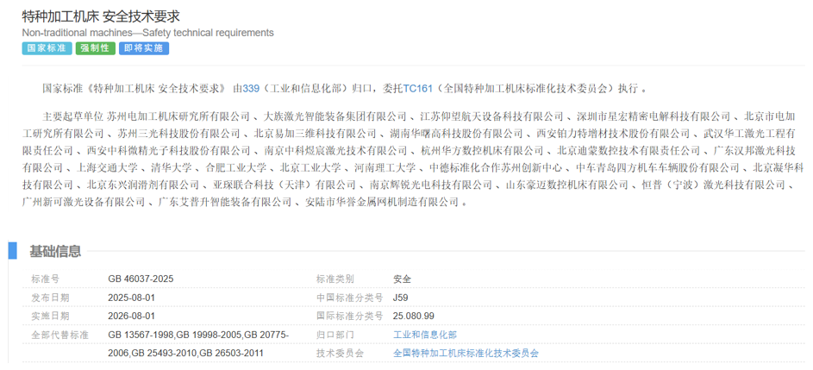
Task: Click the 发布日期 field label
Action: coord(50,298)
